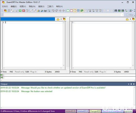Open the 文件(F) menu
Viewport: 136px width, 113px height.
[x=5, y=7]
